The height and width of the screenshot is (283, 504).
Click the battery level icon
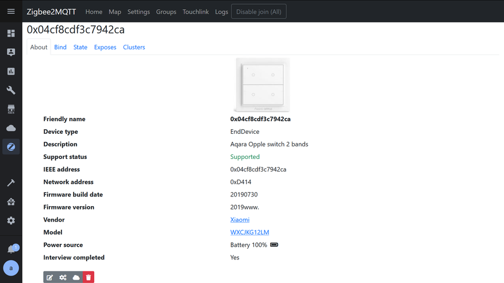point(274,245)
